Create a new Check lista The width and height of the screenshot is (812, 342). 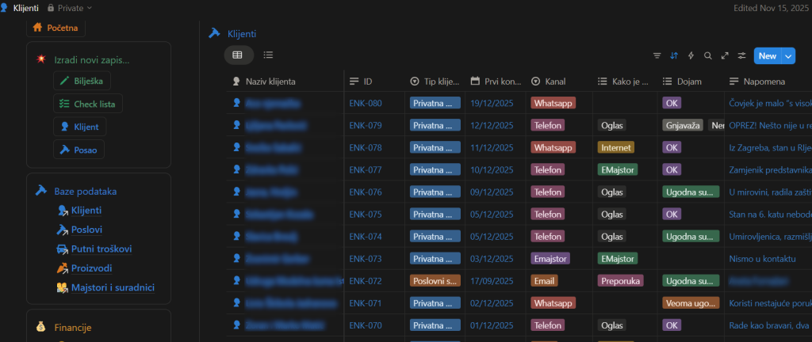click(x=88, y=104)
